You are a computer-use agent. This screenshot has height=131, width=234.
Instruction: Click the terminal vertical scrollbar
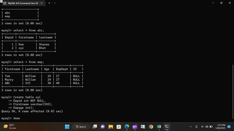pos(233,92)
